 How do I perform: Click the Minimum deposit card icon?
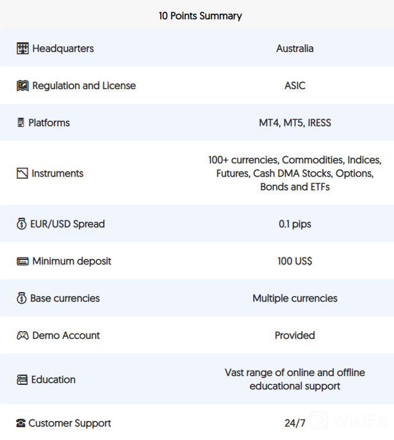22,261
